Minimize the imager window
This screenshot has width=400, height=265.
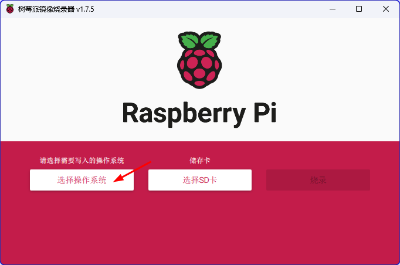[333, 9]
